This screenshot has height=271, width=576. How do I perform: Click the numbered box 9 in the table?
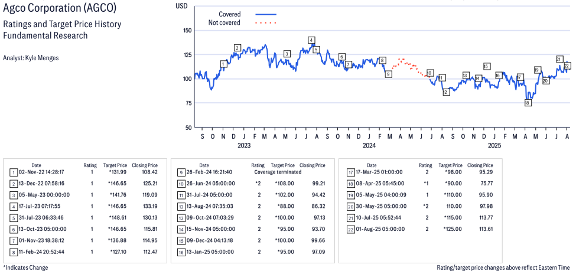[x=181, y=172]
